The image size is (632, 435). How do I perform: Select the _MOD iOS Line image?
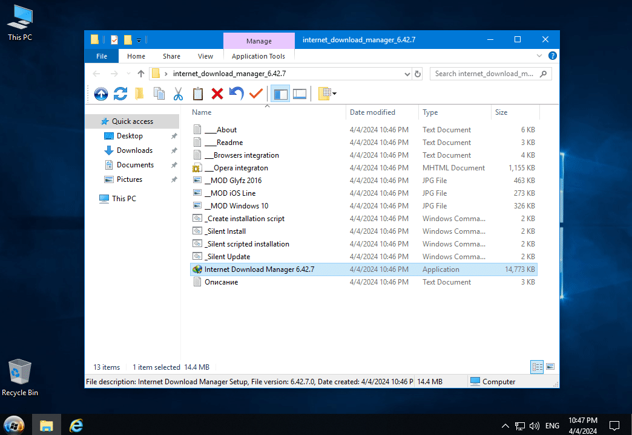point(364,193)
